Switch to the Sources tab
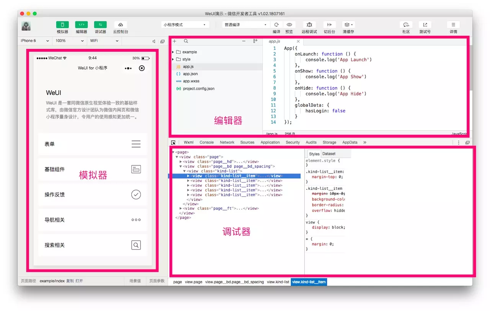Image resolution: width=490 pixels, height=311 pixels. 247,142
